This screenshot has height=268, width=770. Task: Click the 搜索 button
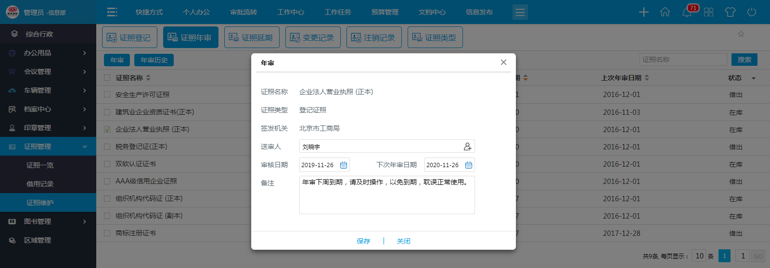[744, 60]
